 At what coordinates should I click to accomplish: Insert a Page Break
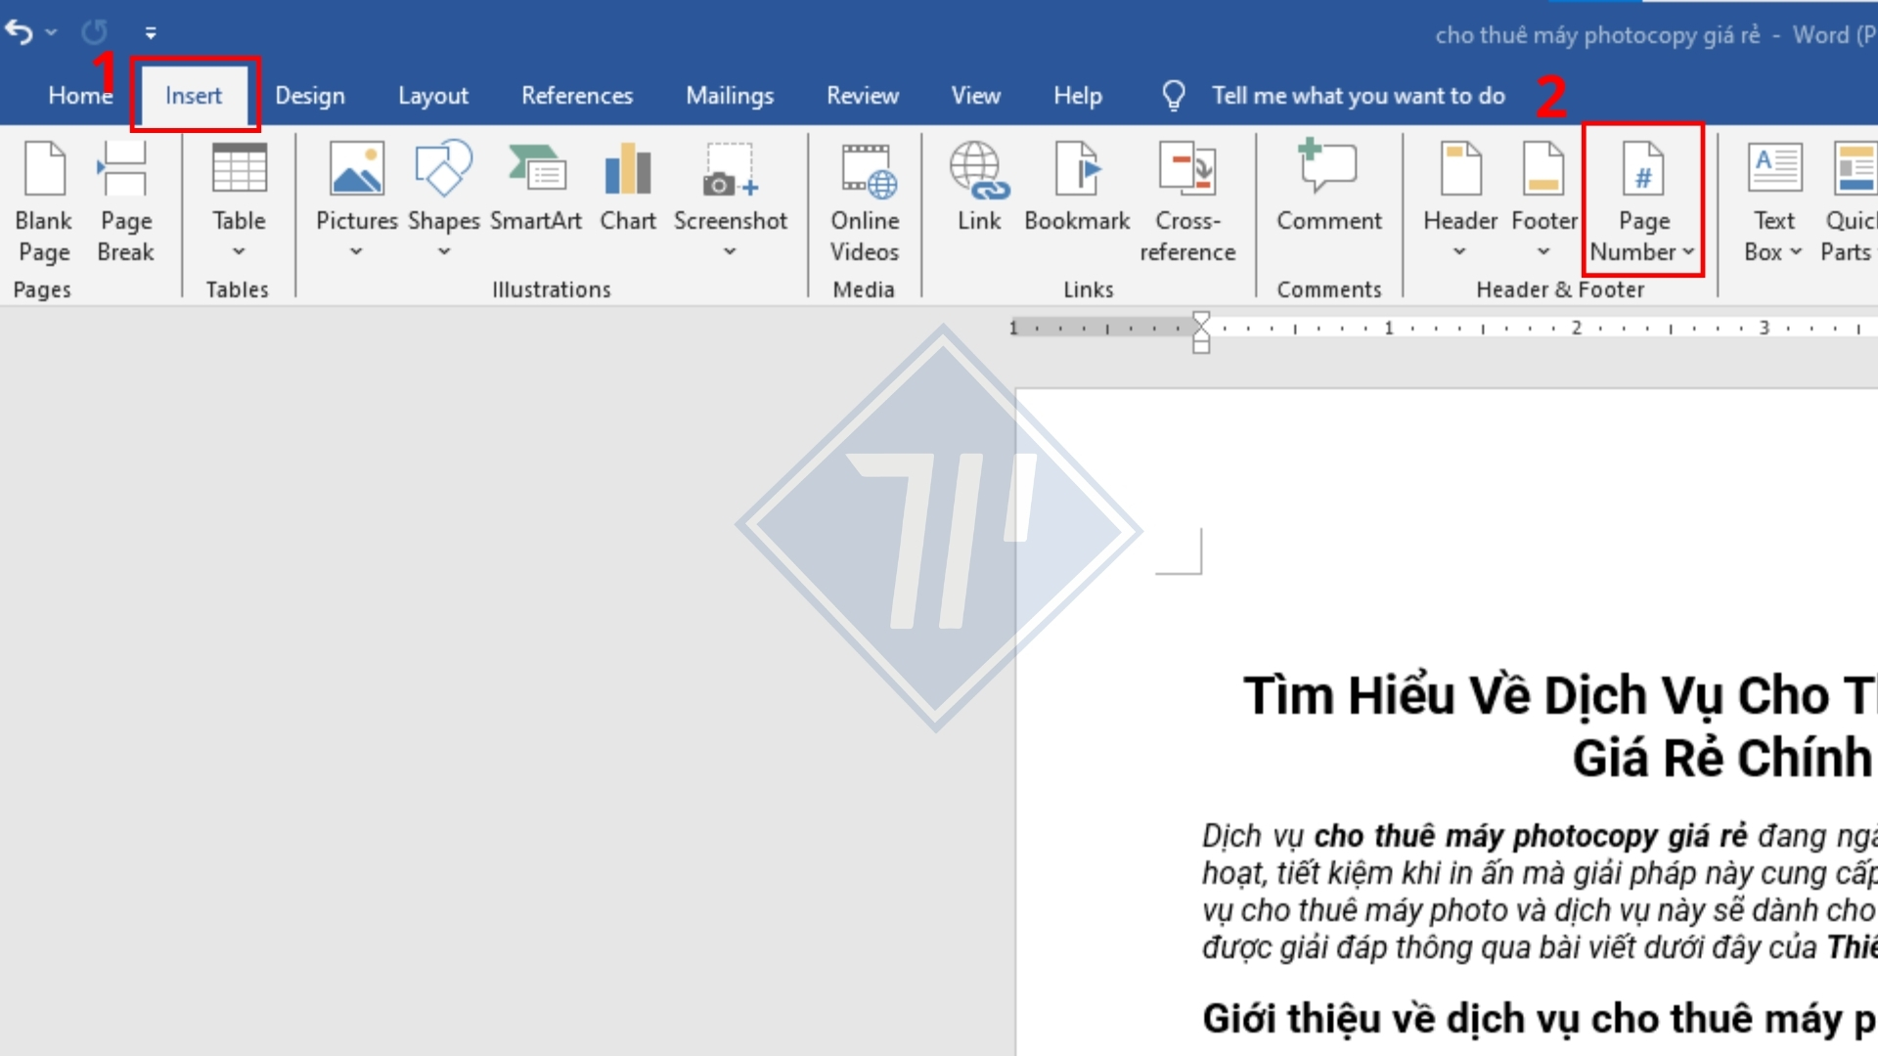pyautogui.click(x=125, y=201)
